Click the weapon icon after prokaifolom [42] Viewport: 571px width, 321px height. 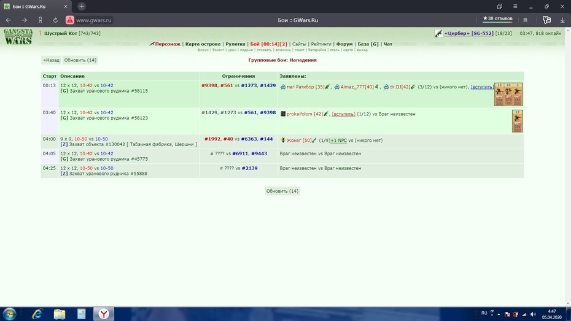pyautogui.click(x=326, y=114)
